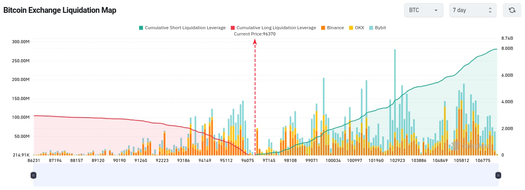
Task: Click the left axis value 300.00M
Action: pos(21,42)
